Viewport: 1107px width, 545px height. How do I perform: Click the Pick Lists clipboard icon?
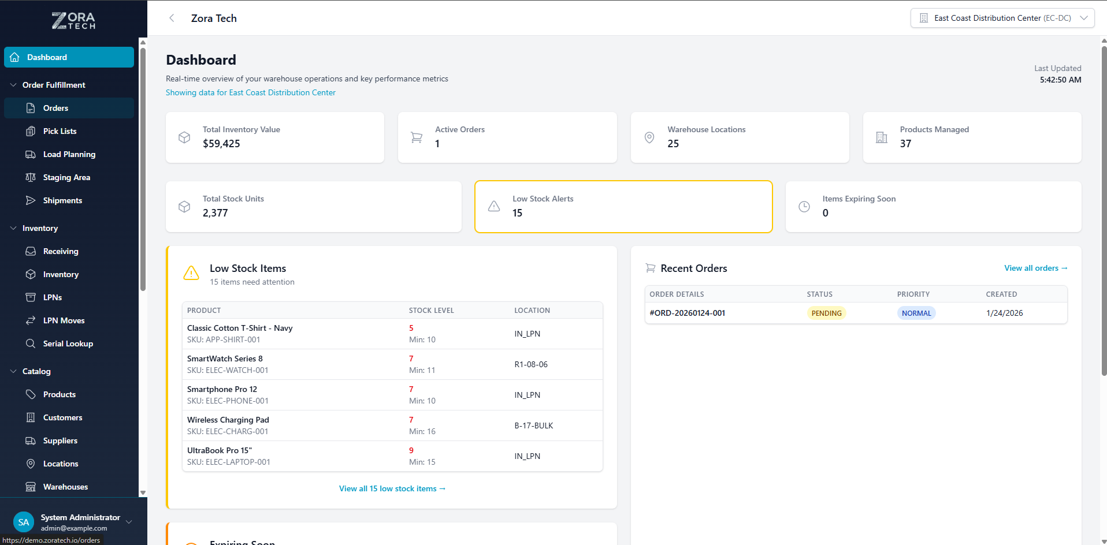tap(31, 131)
